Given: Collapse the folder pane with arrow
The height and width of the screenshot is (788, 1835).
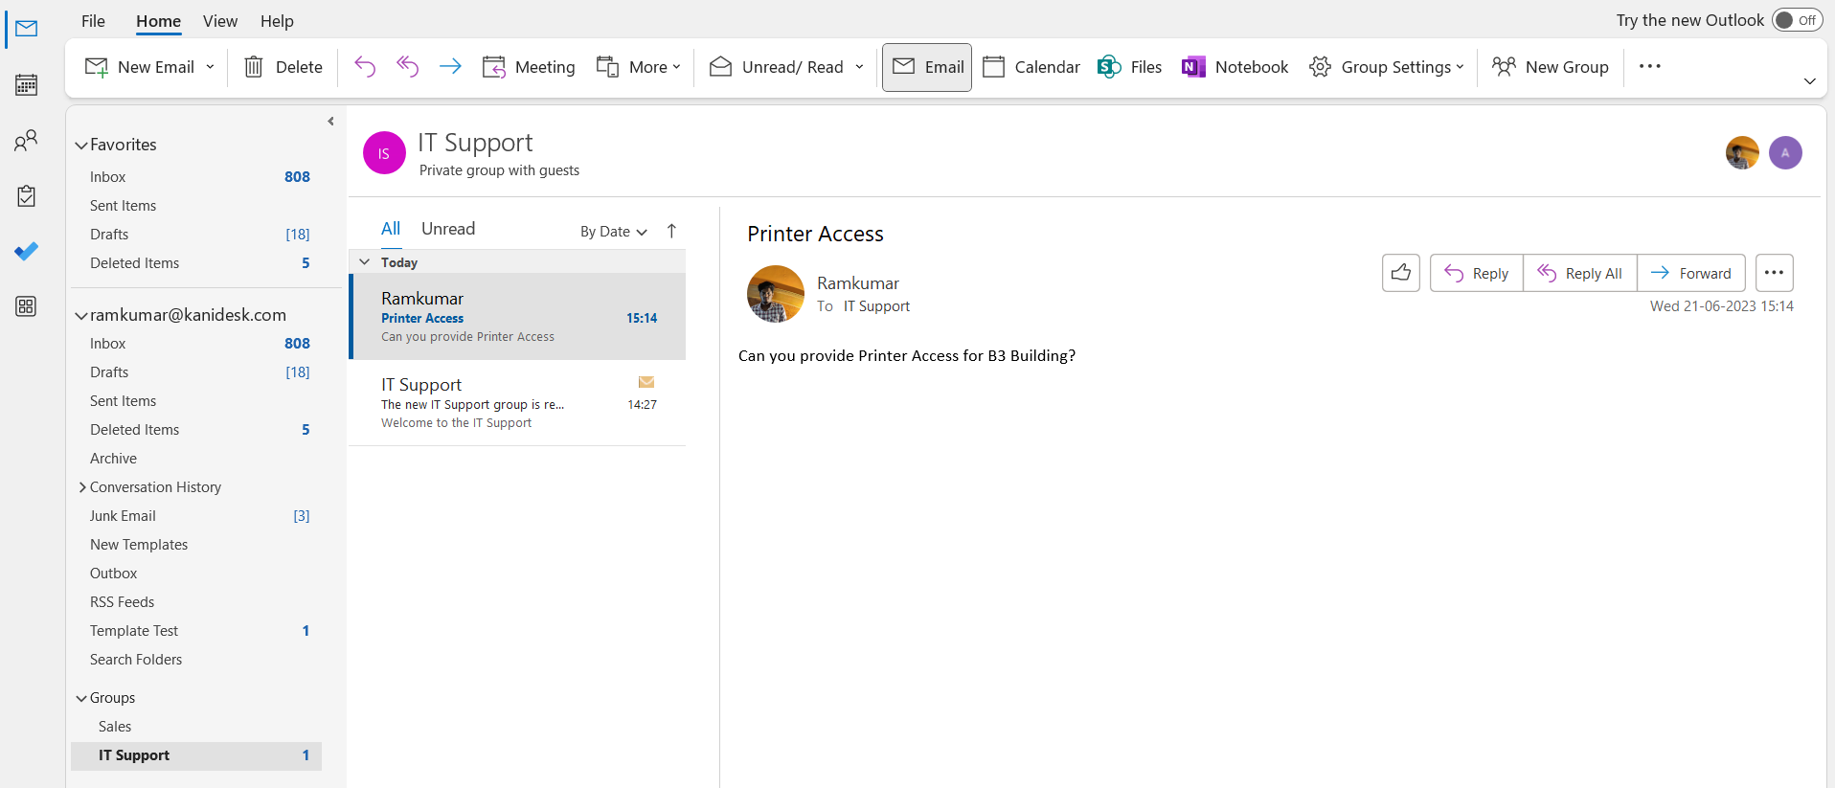Looking at the screenshot, I should pos(330,122).
